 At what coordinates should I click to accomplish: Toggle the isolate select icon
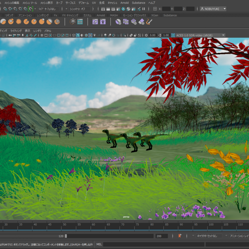pos(124,35)
